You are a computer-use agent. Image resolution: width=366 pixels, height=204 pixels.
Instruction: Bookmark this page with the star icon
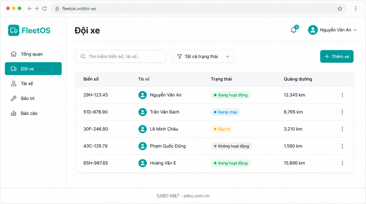click(x=340, y=9)
